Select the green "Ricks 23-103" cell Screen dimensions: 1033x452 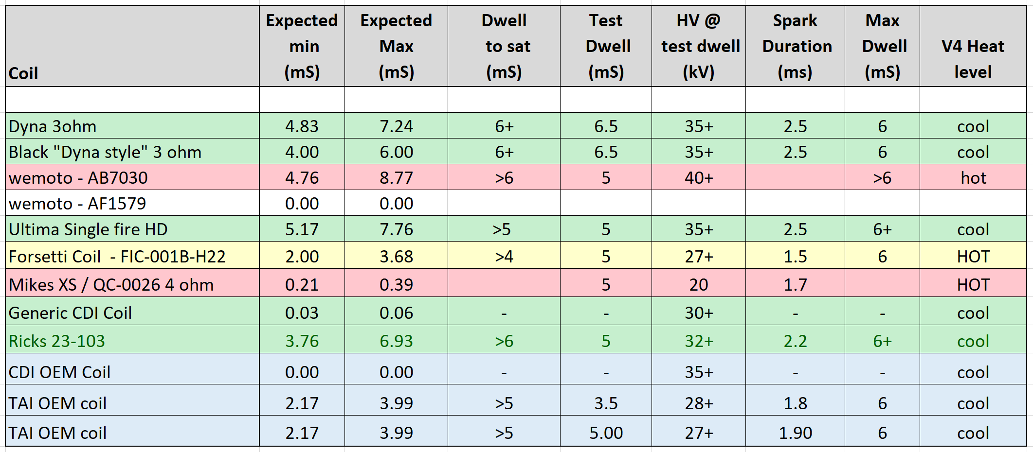[56, 341]
